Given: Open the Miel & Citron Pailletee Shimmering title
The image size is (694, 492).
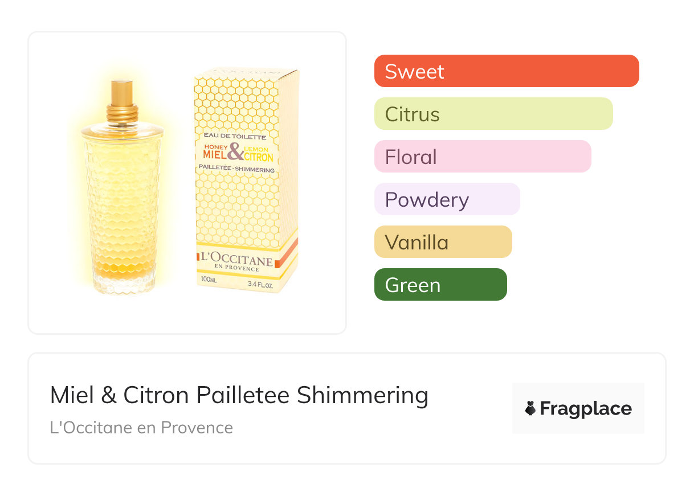Looking at the screenshot, I should click(239, 395).
